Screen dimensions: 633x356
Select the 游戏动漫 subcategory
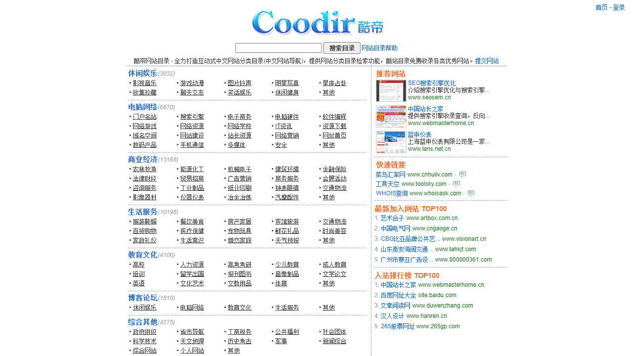tap(192, 83)
